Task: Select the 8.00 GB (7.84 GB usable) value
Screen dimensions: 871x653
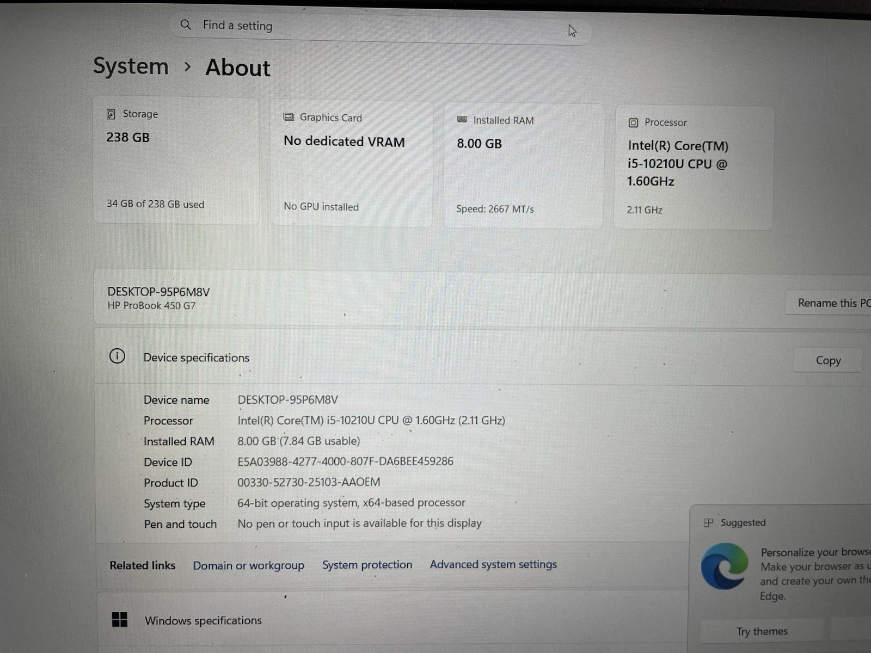Action: [x=298, y=441]
